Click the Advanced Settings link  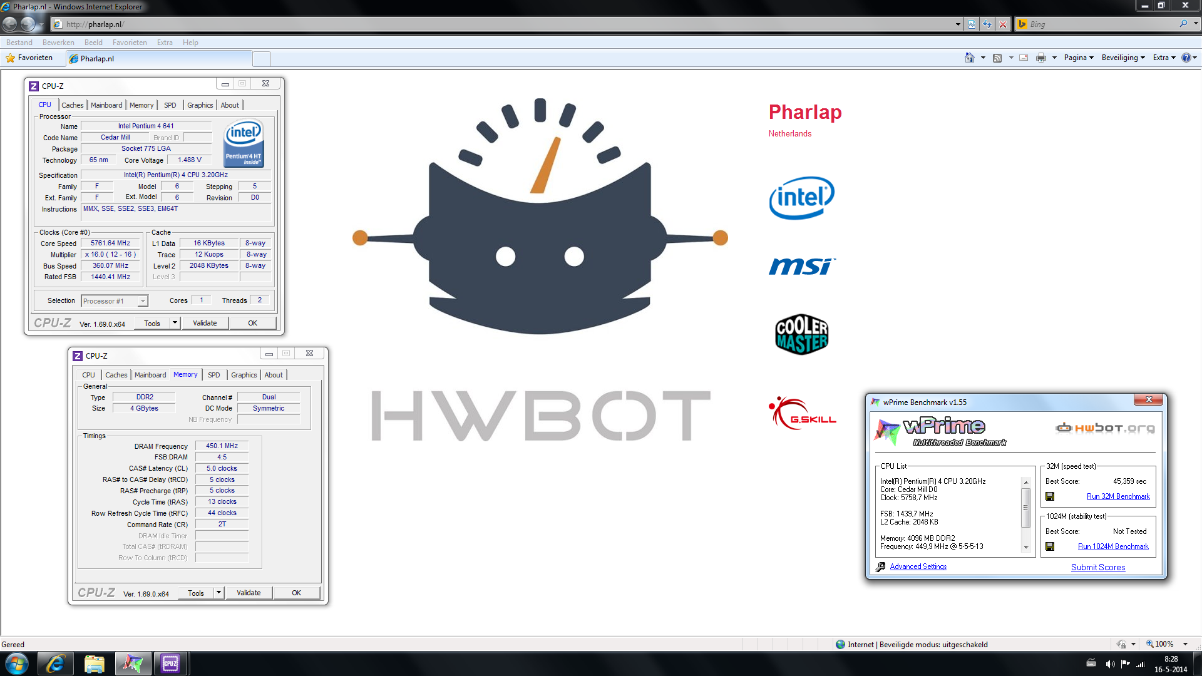tap(918, 566)
